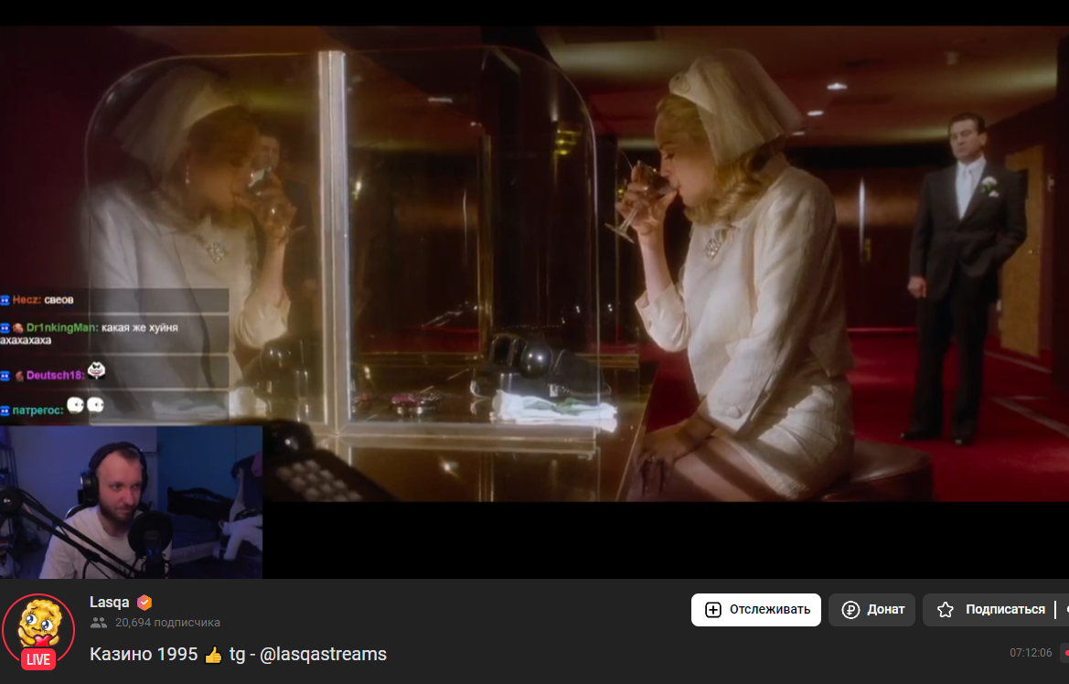
Task: Click the orange verified badge next to Lasqa
Action: coord(144,603)
